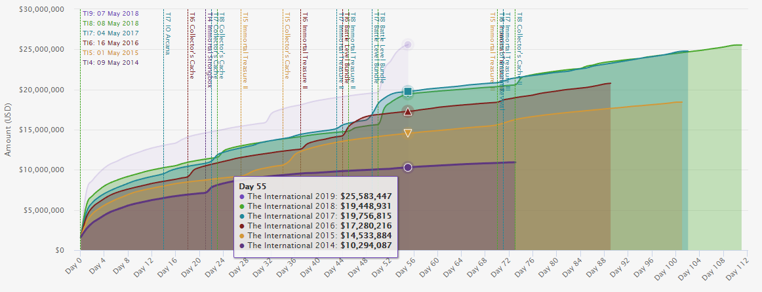Click The International 2016 tooltip row
Image resolution: width=762 pixels, height=292 pixels.
[316, 226]
